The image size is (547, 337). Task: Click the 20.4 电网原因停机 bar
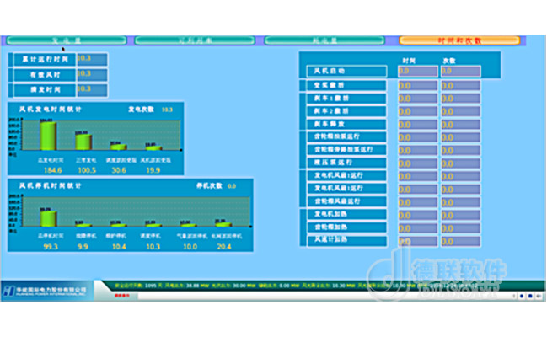(223, 224)
